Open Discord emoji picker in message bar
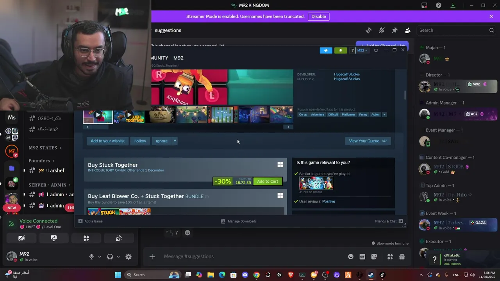500x281 pixels. click(x=350, y=256)
